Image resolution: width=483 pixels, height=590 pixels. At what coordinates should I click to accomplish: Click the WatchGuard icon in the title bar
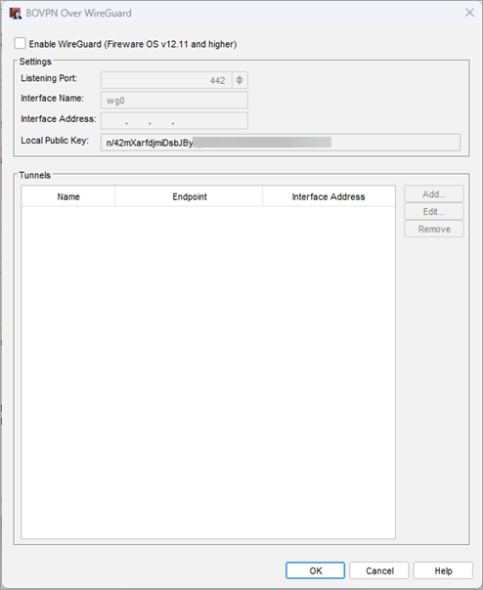16,13
